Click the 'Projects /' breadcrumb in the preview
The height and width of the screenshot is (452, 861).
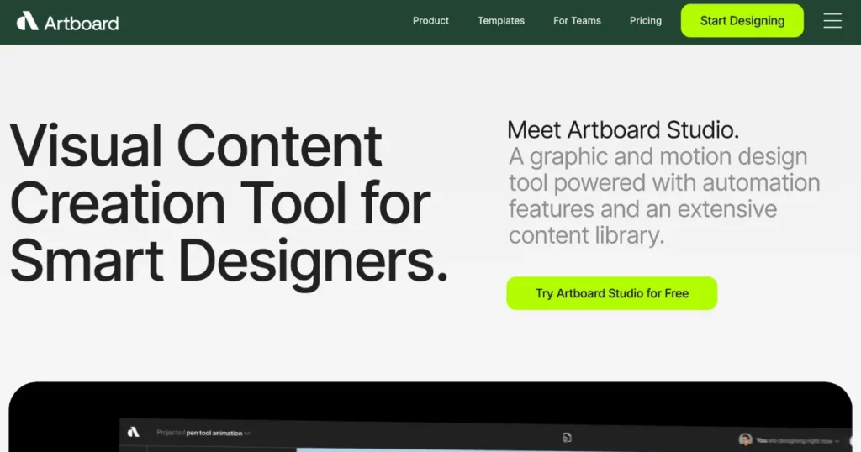coord(170,432)
